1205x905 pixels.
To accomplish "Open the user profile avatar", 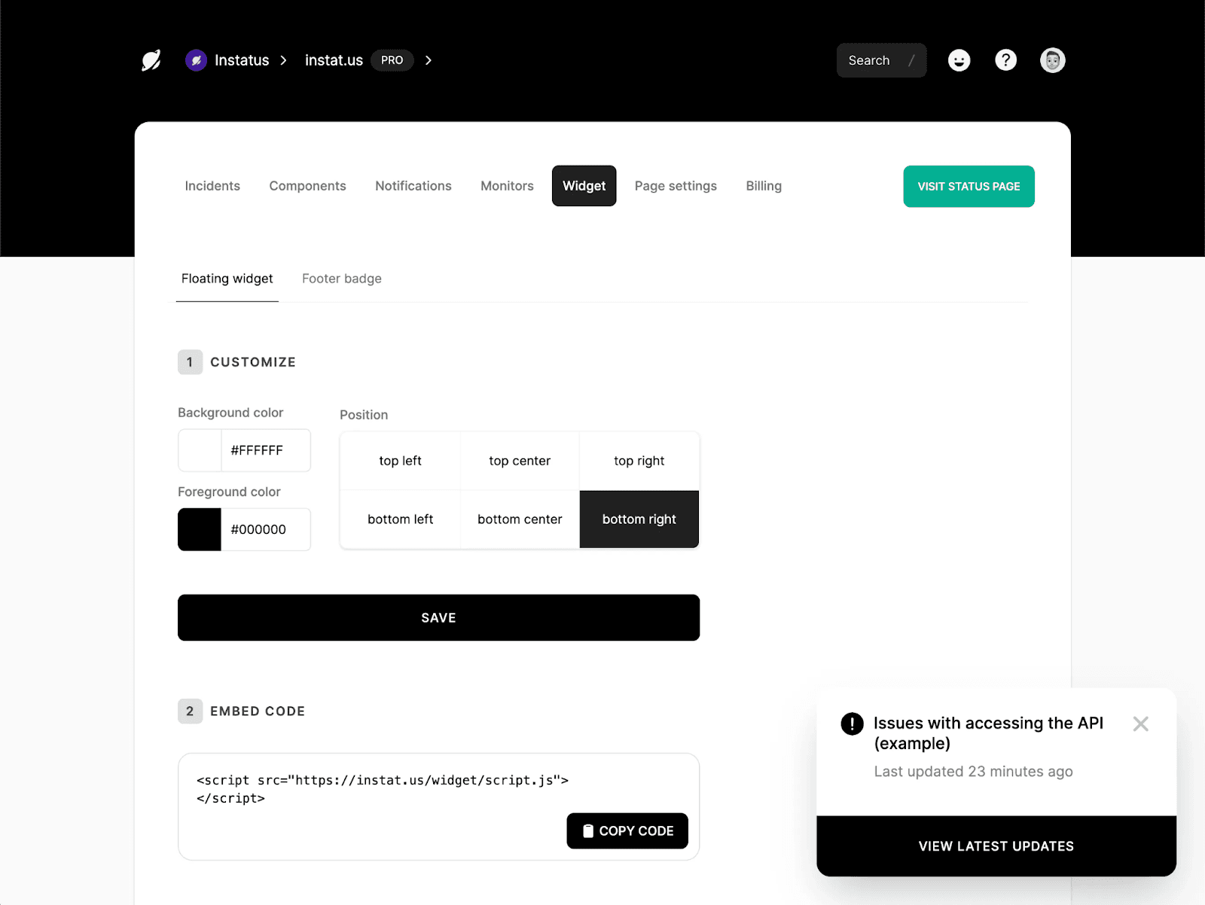I will (x=1052, y=60).
